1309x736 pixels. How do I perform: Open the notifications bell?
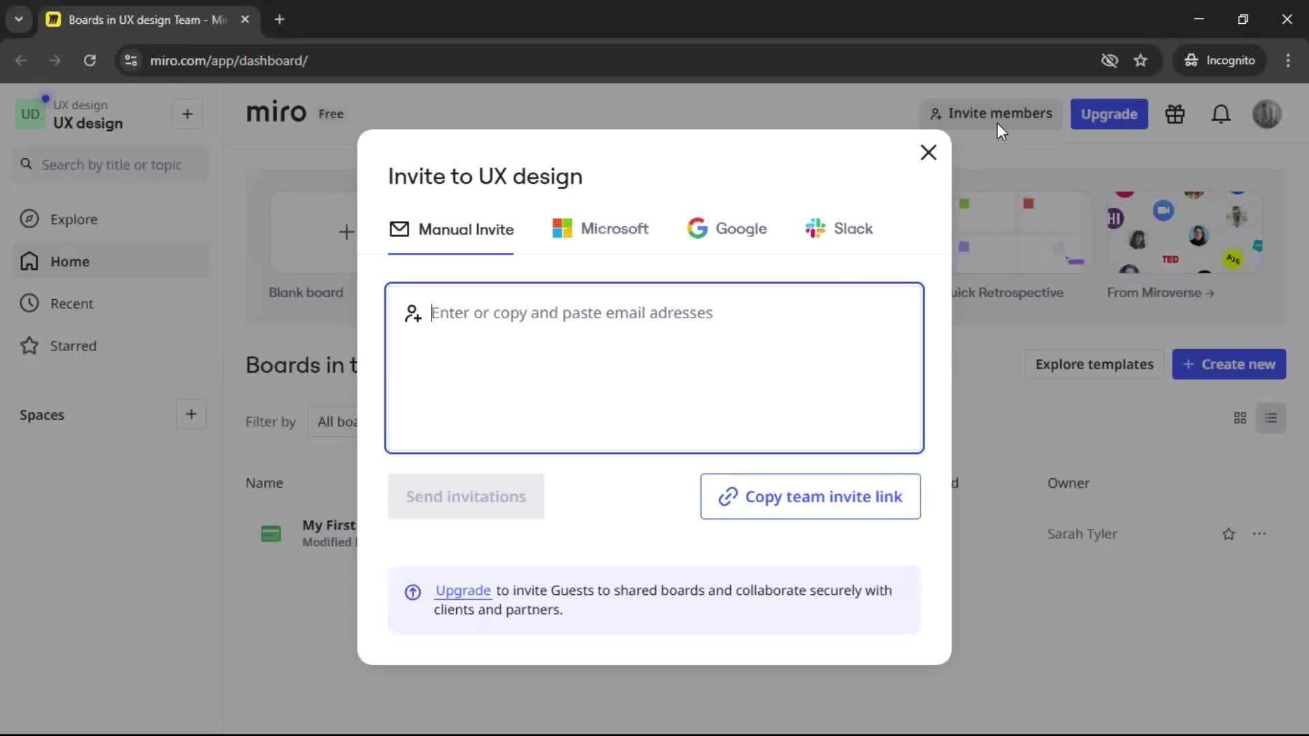tap(1220, 114)
